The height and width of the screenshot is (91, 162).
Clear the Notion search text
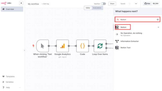click(x=158, y=19)
